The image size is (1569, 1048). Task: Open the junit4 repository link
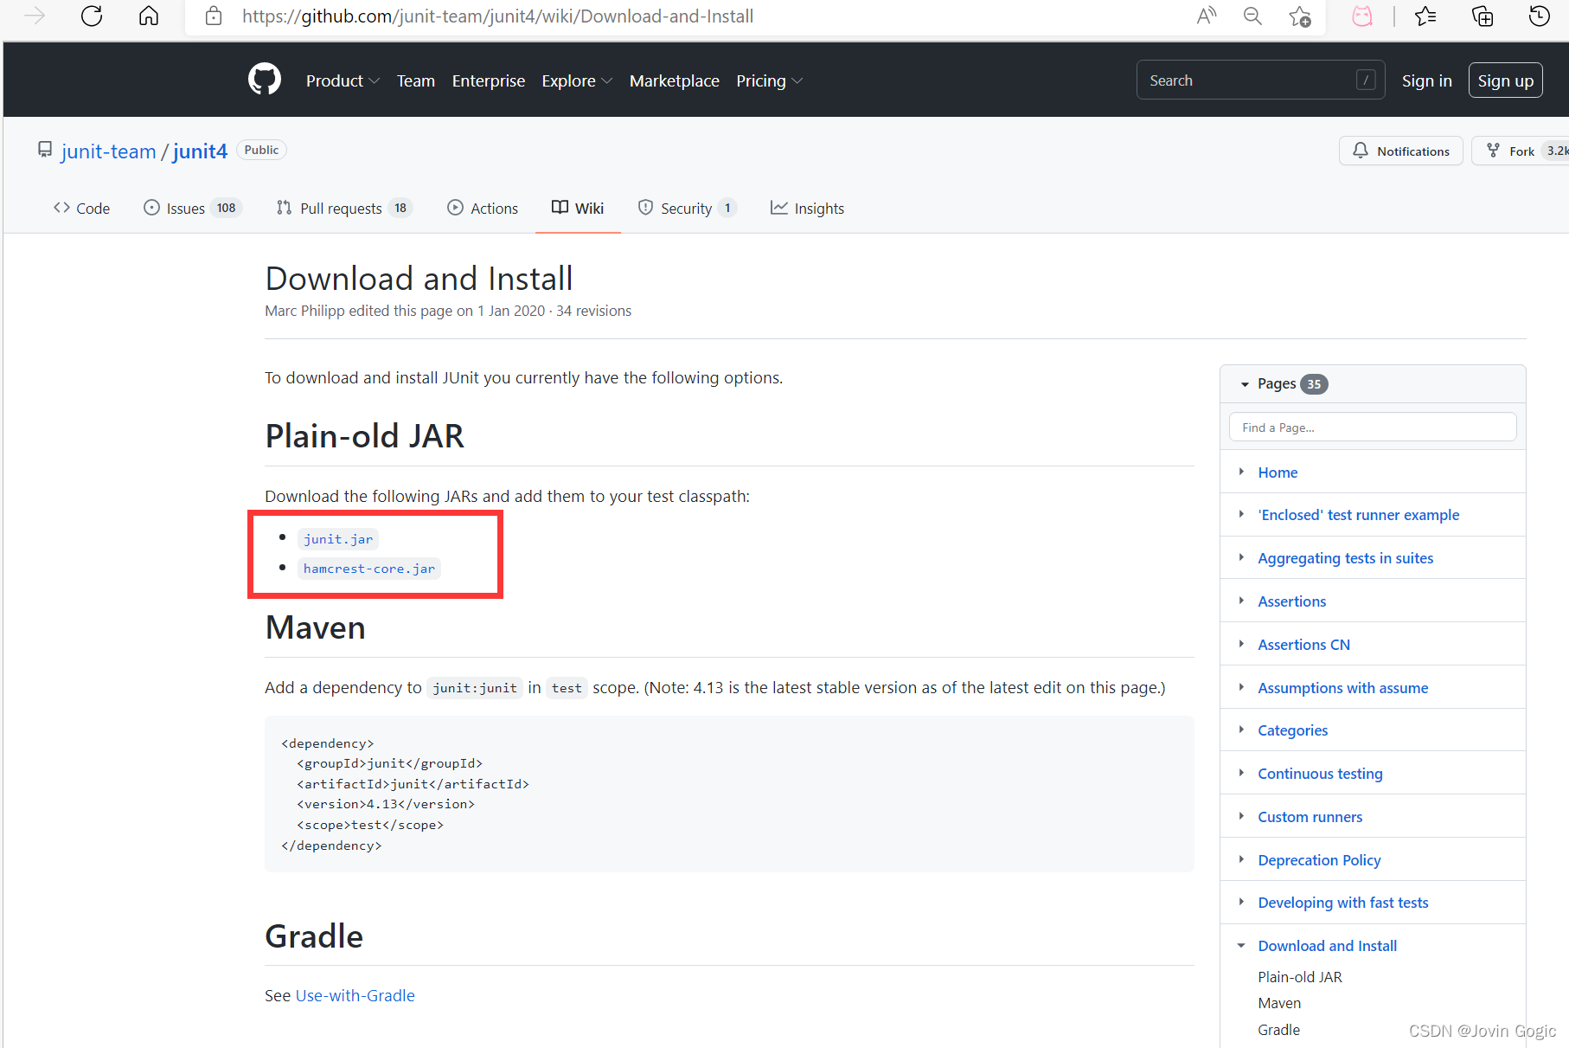pyautogui.click(x=200, y=151)
